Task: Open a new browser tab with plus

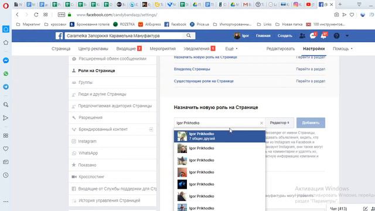Action: point(340,4)
